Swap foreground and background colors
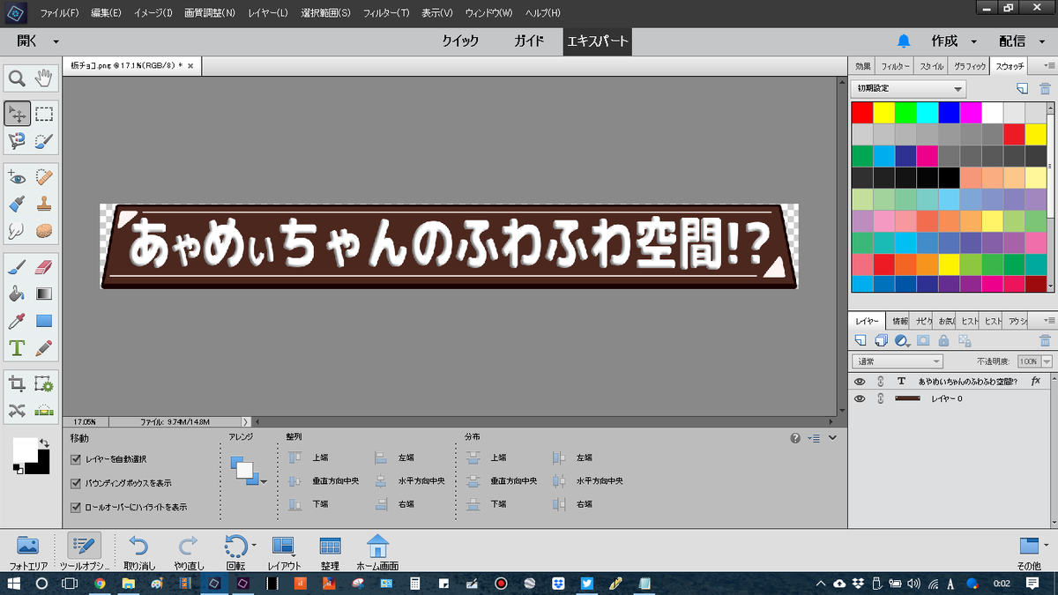Viewport: 1058px width, 595px height. coord(43,443)
